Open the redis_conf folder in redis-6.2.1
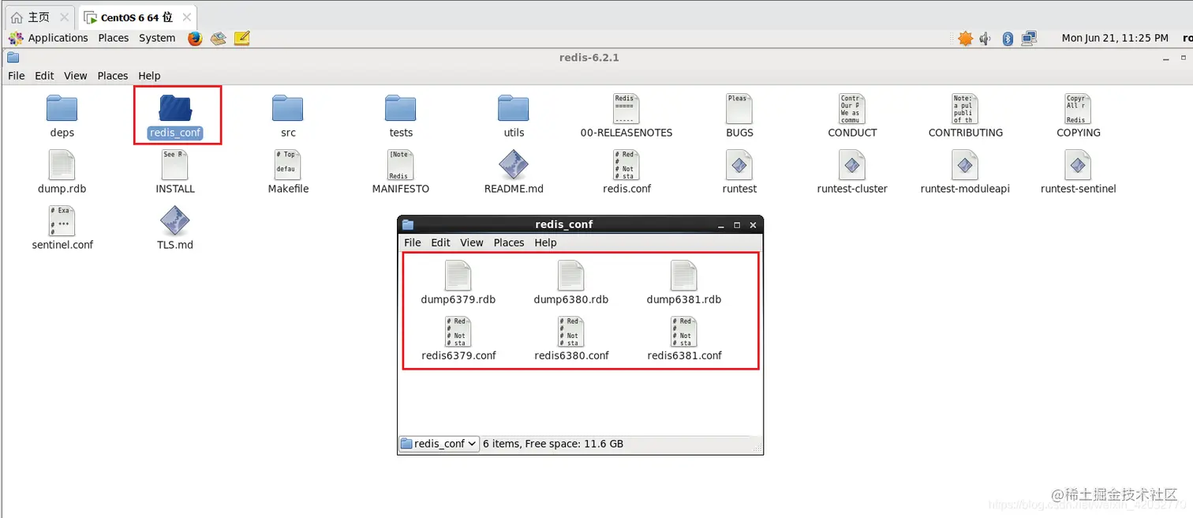This screenshot has height=518, width=1193. [x=175, y=108]
